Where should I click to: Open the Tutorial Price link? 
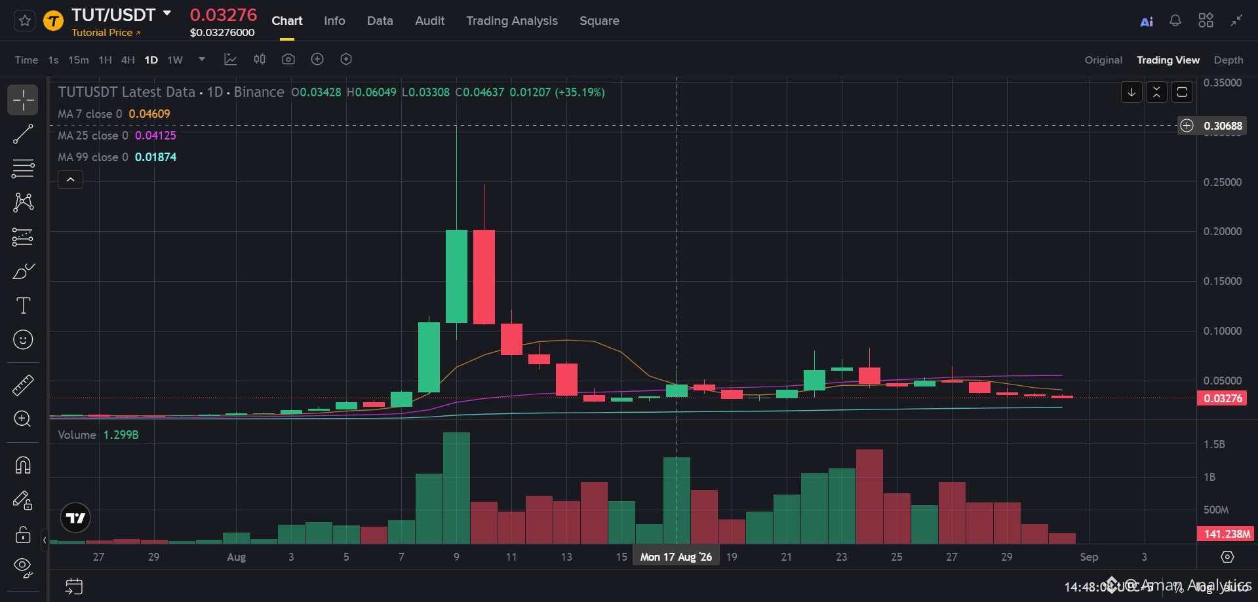(x=106, y=33)
